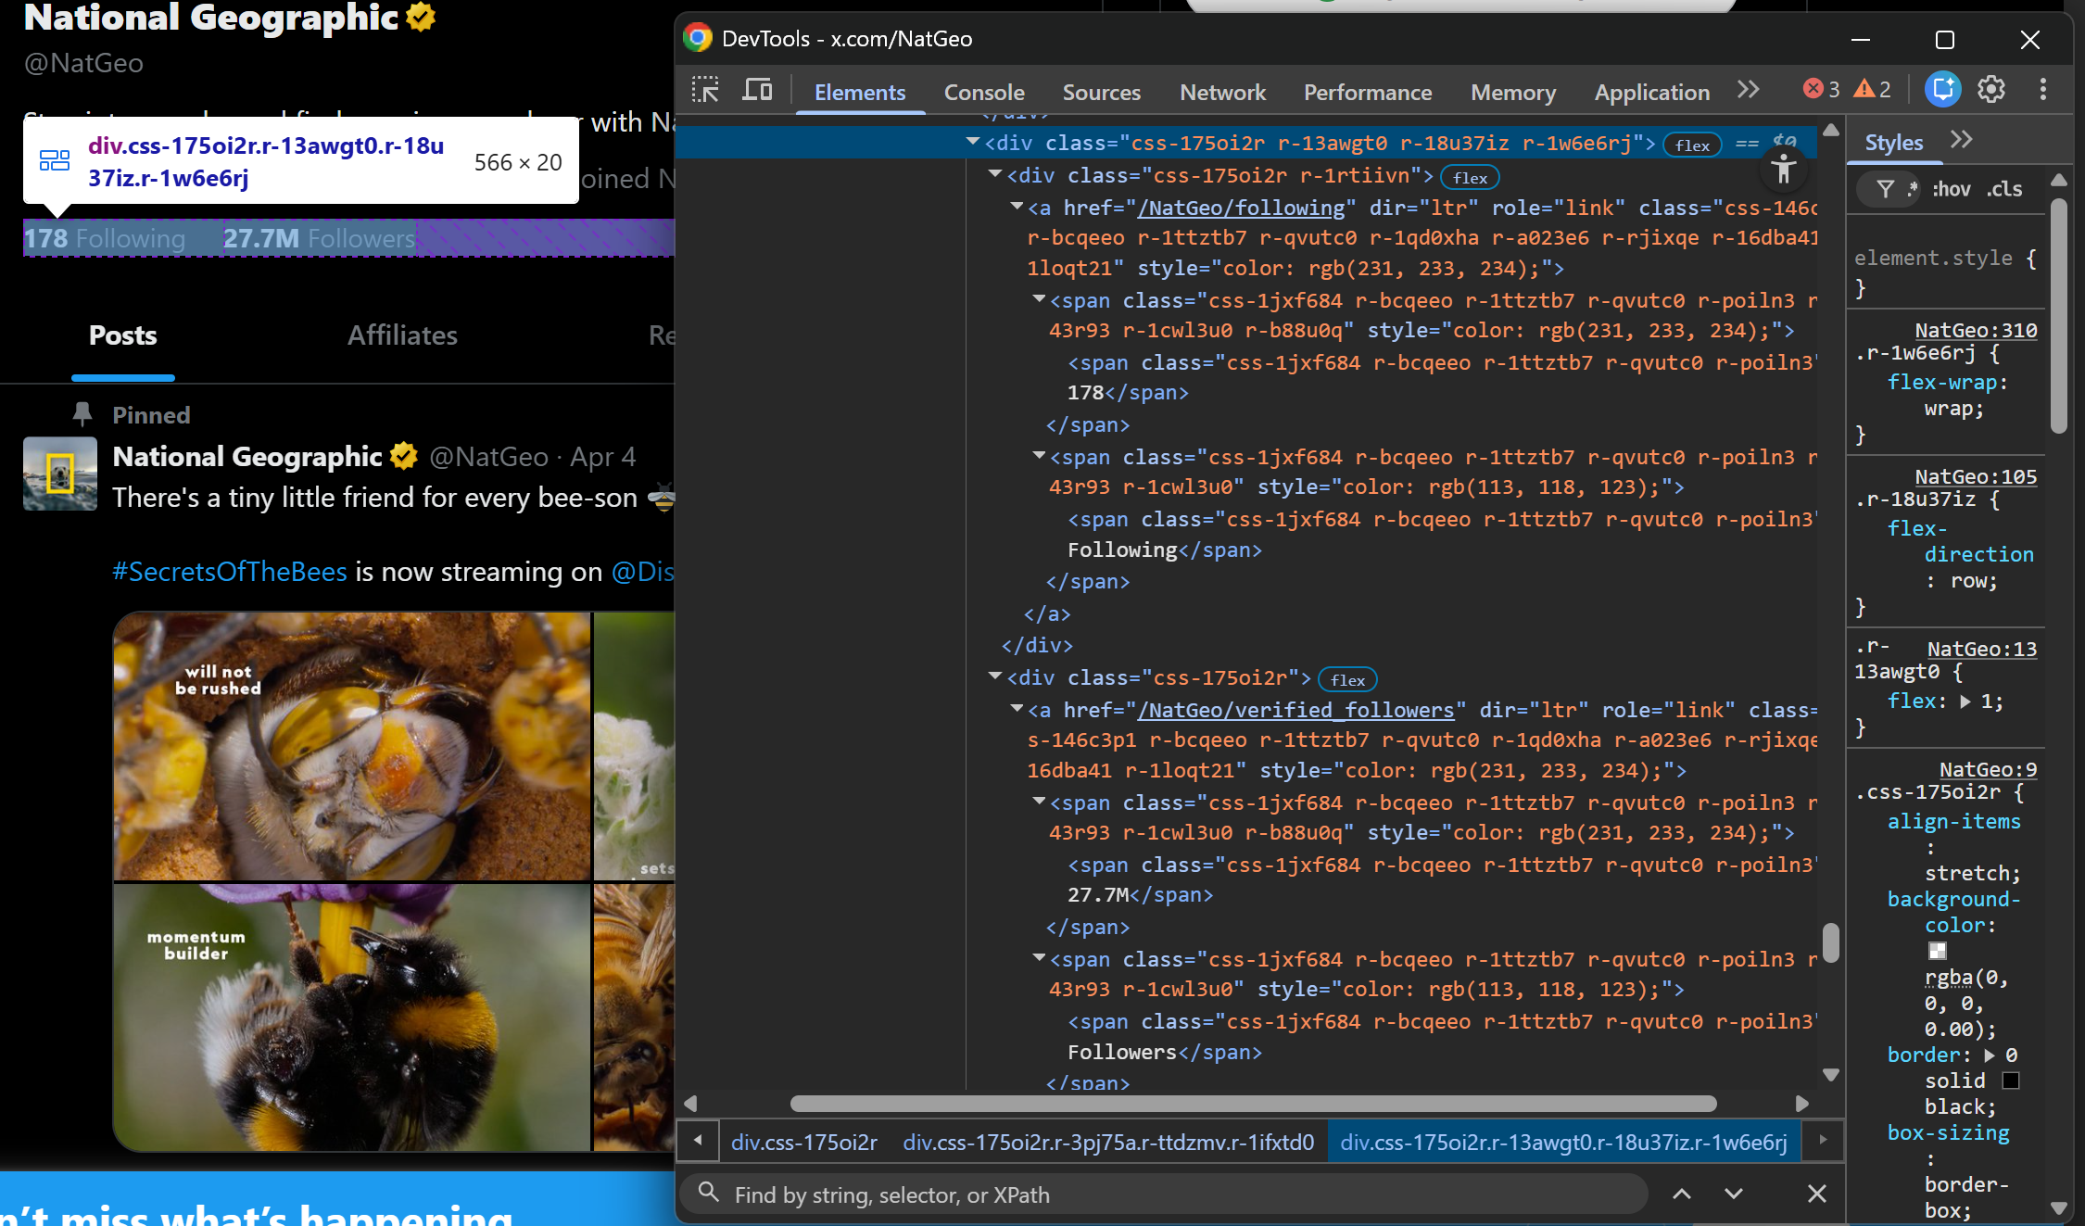Open the AI assistance panel icon
2085x1226 pixels.
pyautogui.click(x=1943, y=90)
